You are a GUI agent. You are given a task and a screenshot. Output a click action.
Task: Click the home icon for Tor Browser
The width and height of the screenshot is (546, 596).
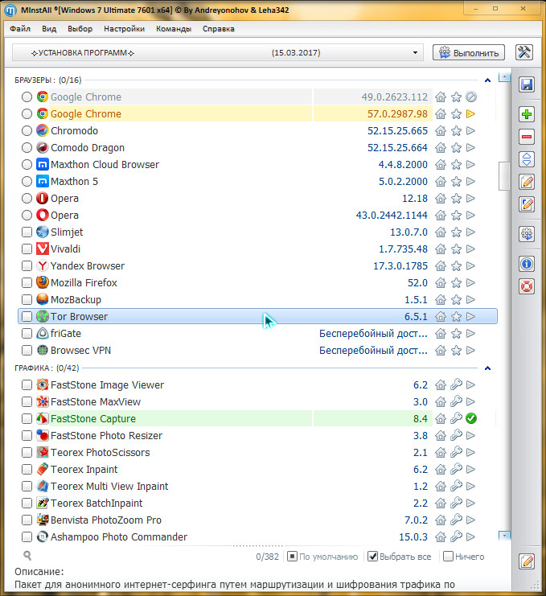click(441, 316)
